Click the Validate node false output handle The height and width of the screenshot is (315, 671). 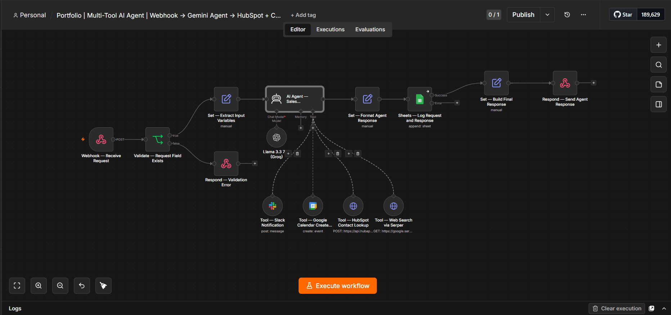(x=170, y=143)
